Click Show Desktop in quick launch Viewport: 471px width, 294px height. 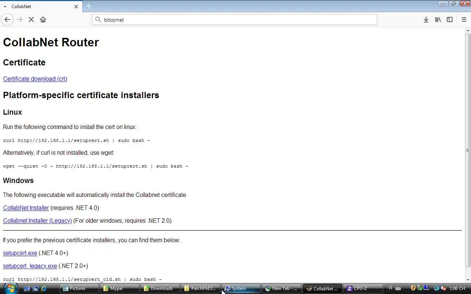coord(27,288)
